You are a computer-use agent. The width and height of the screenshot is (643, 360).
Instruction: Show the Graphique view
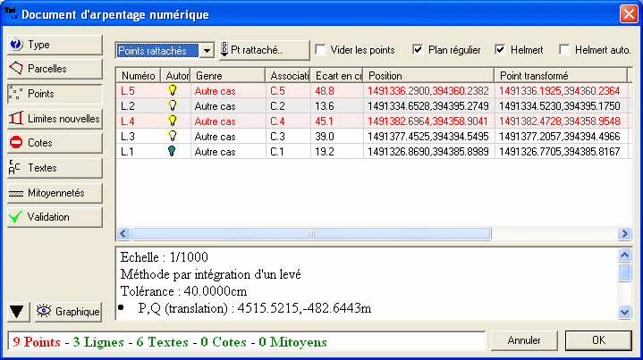(x=69, y=312)
